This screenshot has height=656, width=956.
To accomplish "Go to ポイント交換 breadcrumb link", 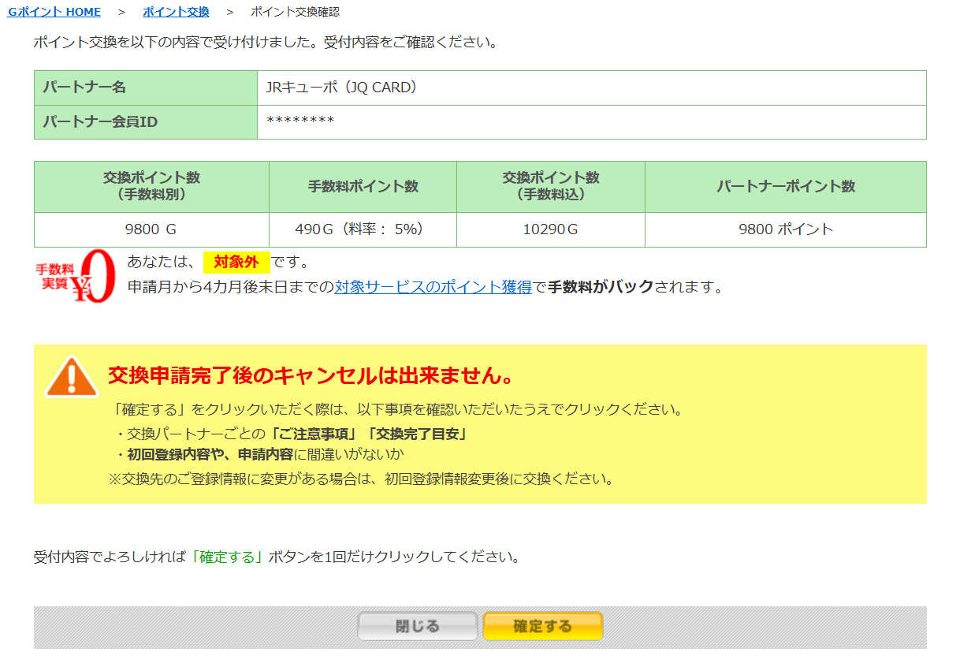I will click(x=176, y=12).
